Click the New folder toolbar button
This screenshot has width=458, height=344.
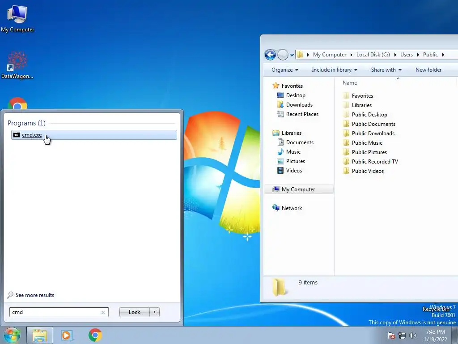click(x=428, y=69)
